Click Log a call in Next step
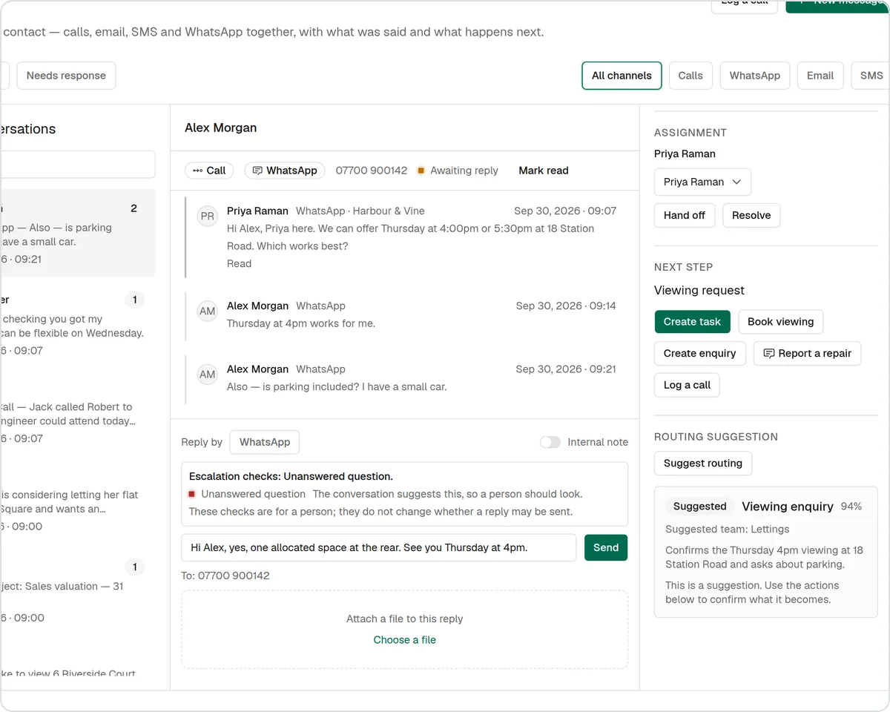The width and height of the screenshot is (890, 712). [687, 385]
